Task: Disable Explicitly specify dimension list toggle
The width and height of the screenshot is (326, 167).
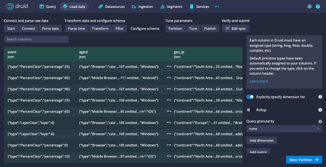Action: point(250,97)
